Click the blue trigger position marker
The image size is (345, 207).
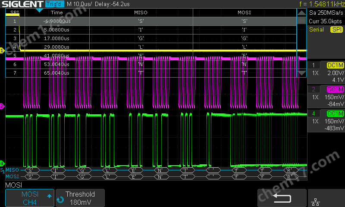click(39, 10)
